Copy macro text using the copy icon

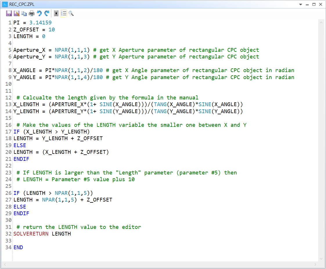point(24,14)
